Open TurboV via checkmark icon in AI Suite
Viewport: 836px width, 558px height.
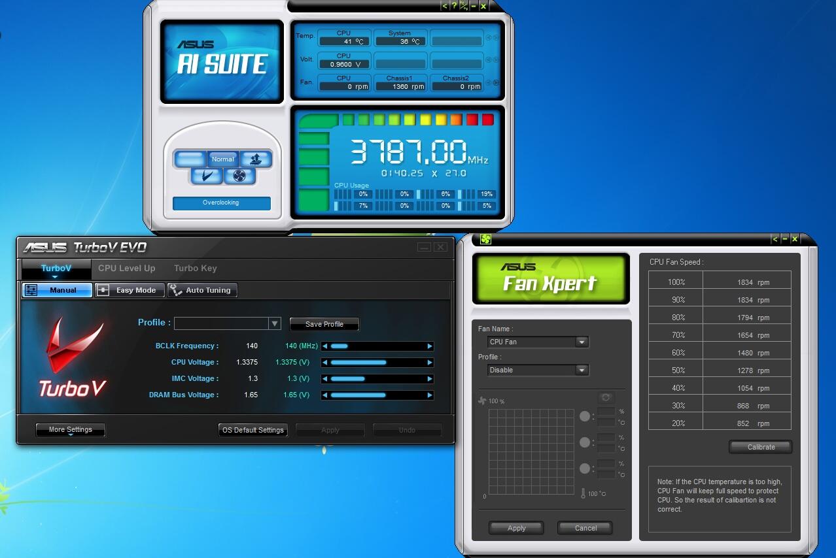click(x=207, y=176)
